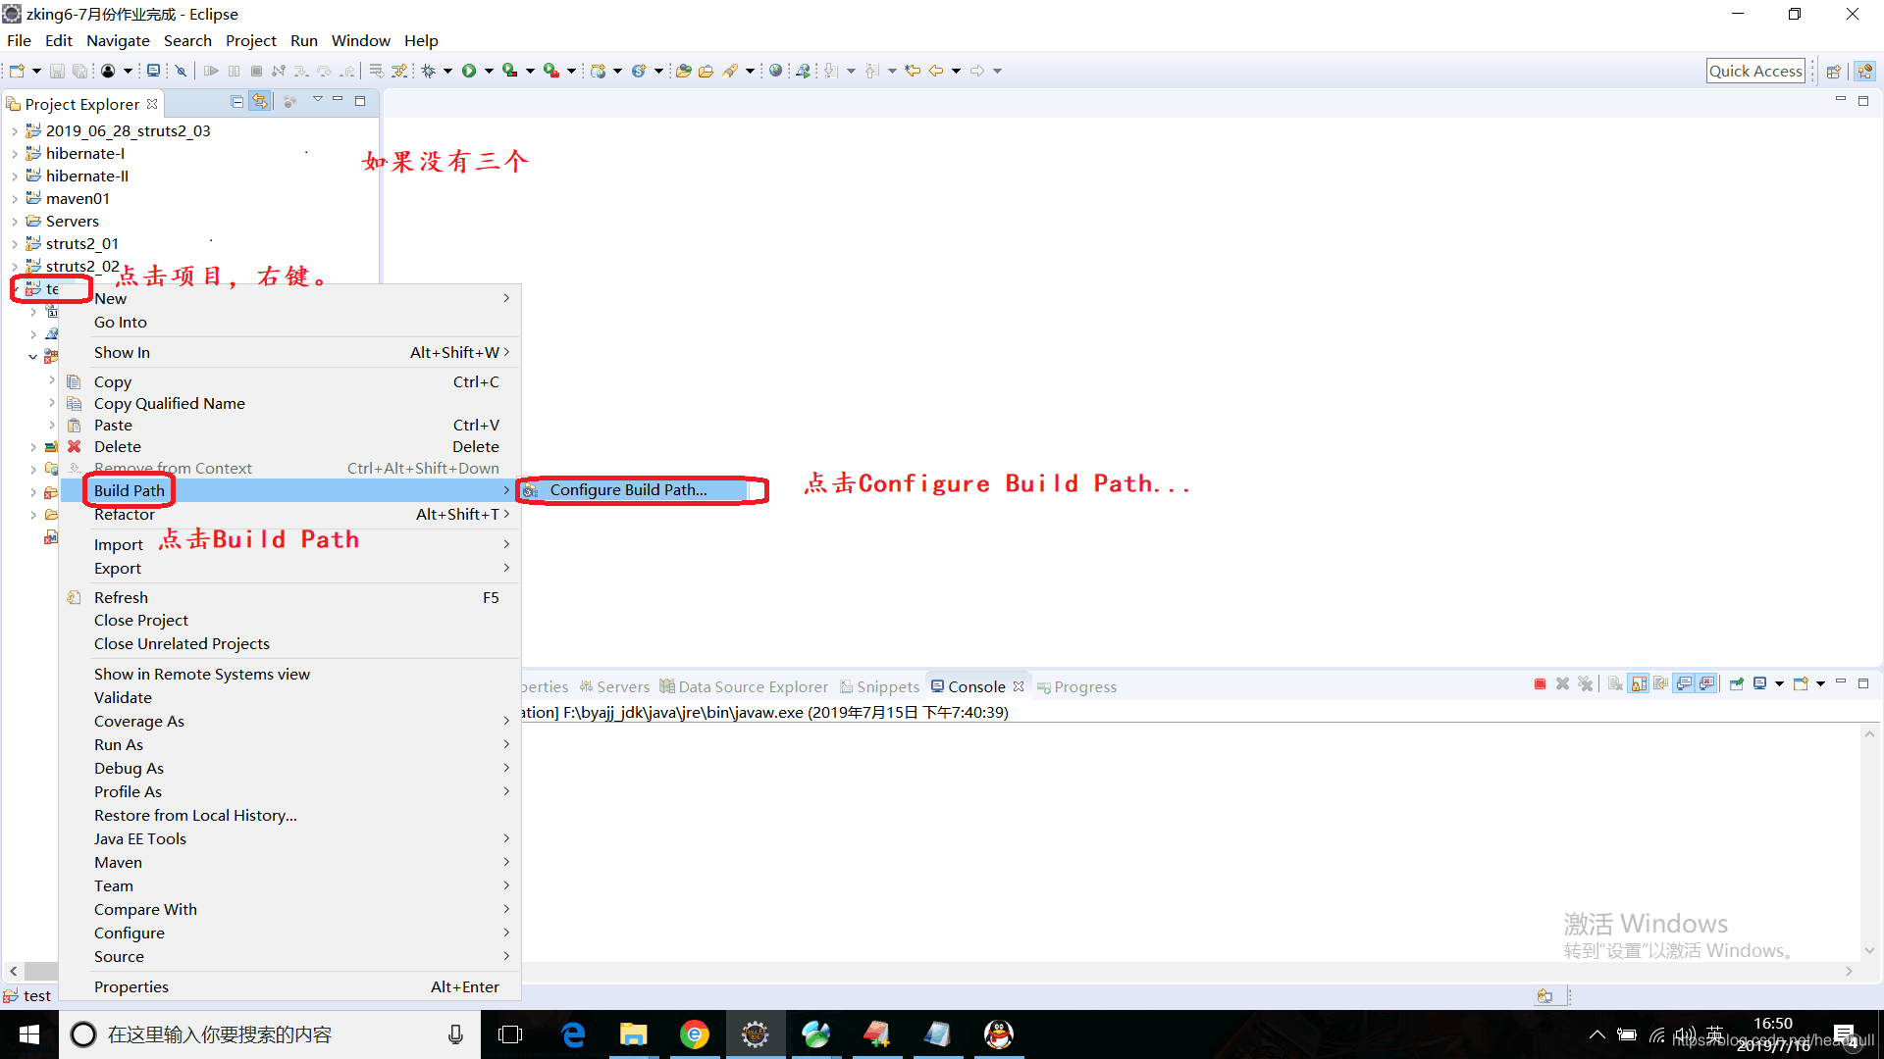The height and width of the screenshot is (1059, 1884).
Task: Expand the hibernate-I project node
Action: [x=15, y=154]
